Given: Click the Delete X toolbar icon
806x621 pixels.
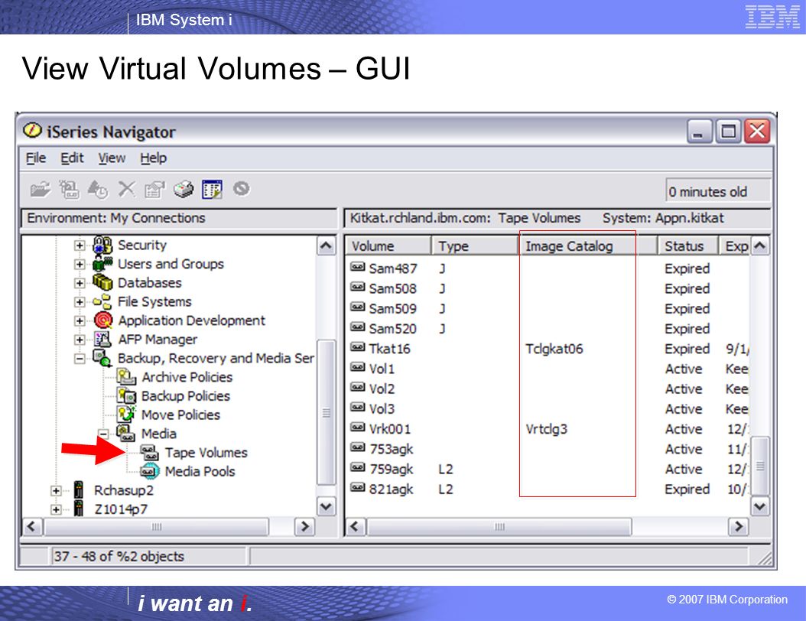Looking at the screenshot, I should click(x=126, y=189).
